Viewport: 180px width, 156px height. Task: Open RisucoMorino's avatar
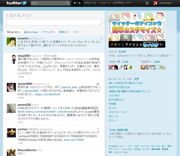(11, 153)
